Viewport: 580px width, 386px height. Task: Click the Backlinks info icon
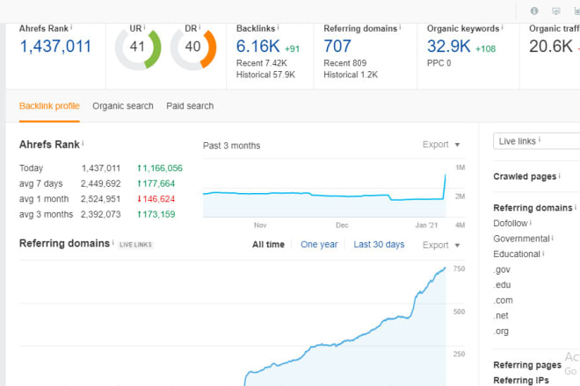pyautogui.click(x=278, y=27)
